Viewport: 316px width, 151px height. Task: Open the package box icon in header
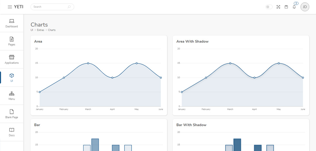286,7
